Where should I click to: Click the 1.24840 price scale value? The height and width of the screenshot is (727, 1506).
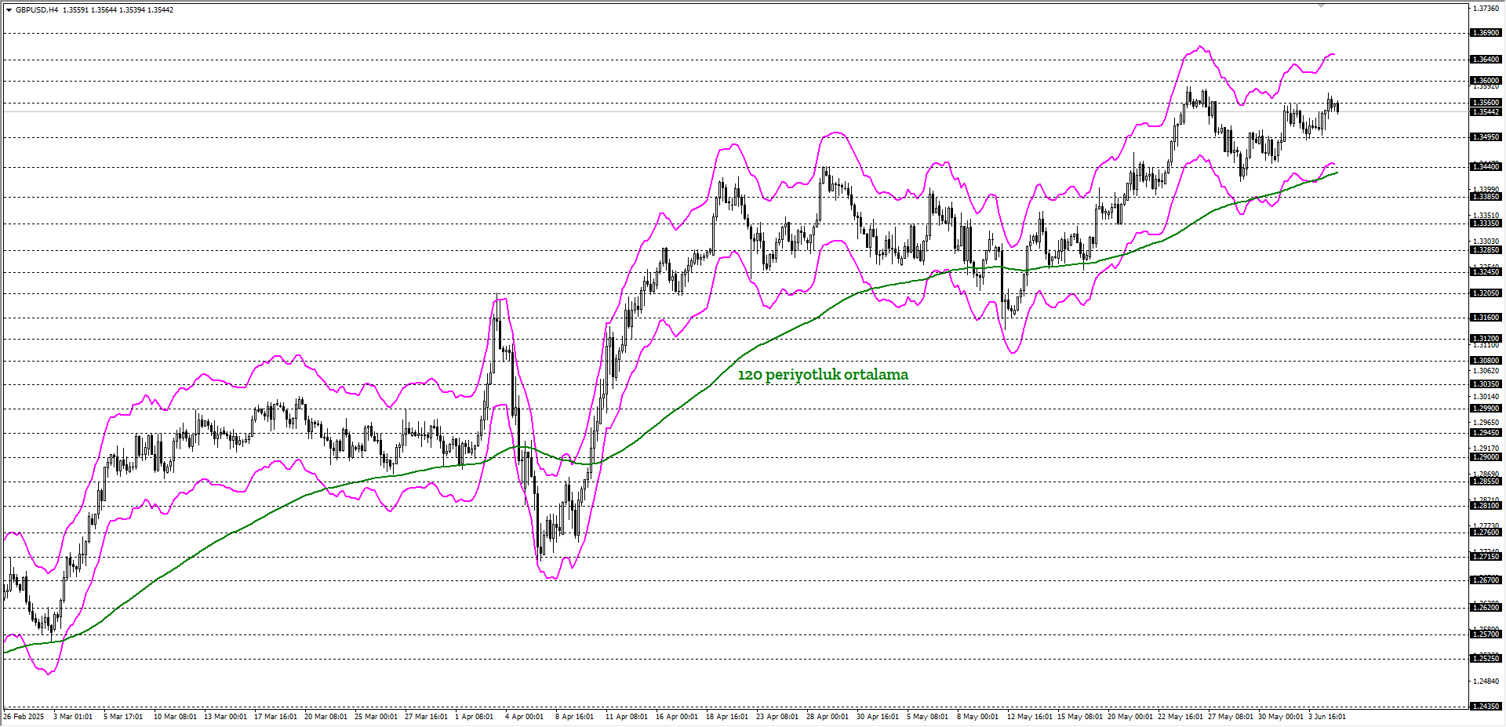tap(1486, 681)
